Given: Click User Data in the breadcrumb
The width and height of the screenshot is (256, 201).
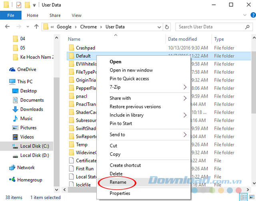Looking at the screenshot, I should tap(115, 27).
